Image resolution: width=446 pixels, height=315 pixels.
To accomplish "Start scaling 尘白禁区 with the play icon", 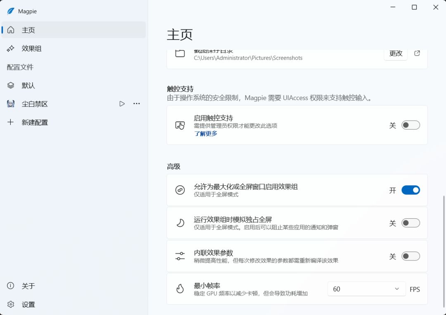I will click(x=122, y=104).
